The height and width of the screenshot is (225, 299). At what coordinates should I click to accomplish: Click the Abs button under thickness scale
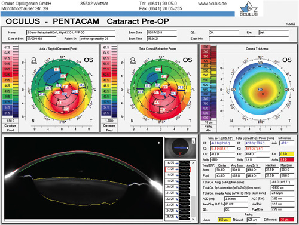[209, 130]
